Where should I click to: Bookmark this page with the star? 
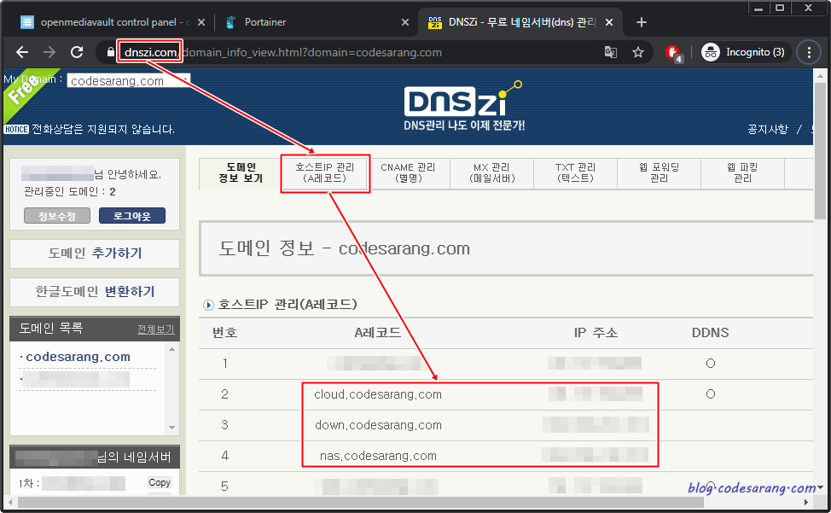tap(638, 52)
